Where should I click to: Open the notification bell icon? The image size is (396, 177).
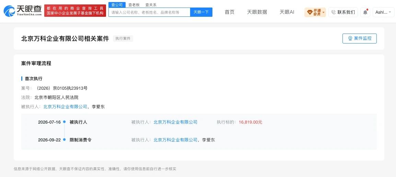365,12
